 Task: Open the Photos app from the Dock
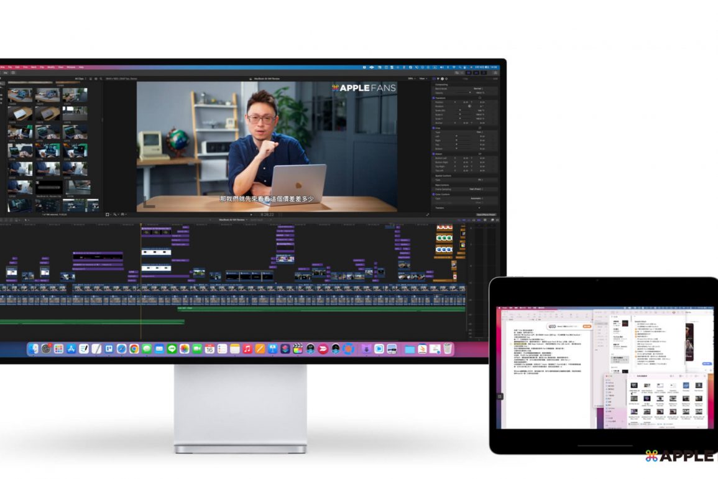tap(184, 349)
